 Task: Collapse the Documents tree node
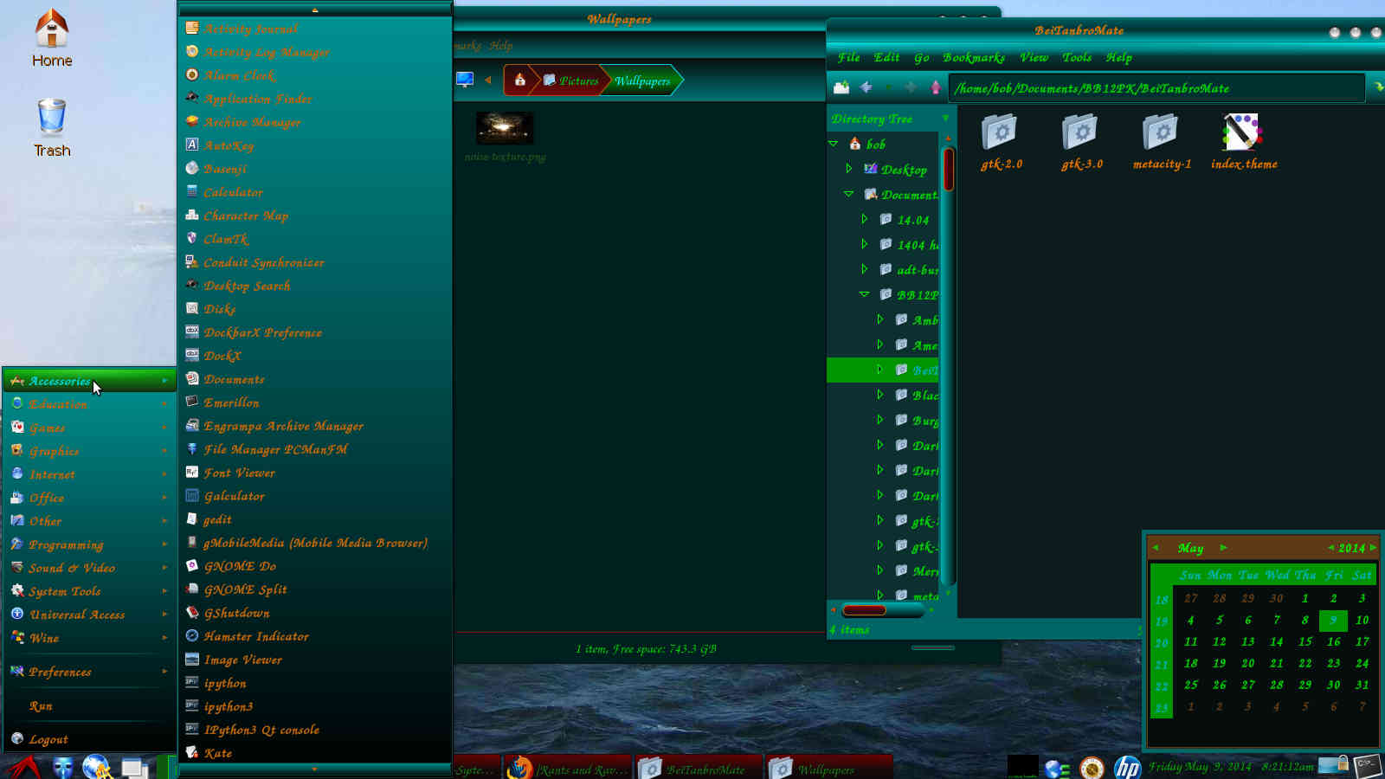848,194
